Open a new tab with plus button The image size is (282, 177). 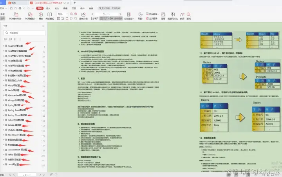(x=75, y=3)
